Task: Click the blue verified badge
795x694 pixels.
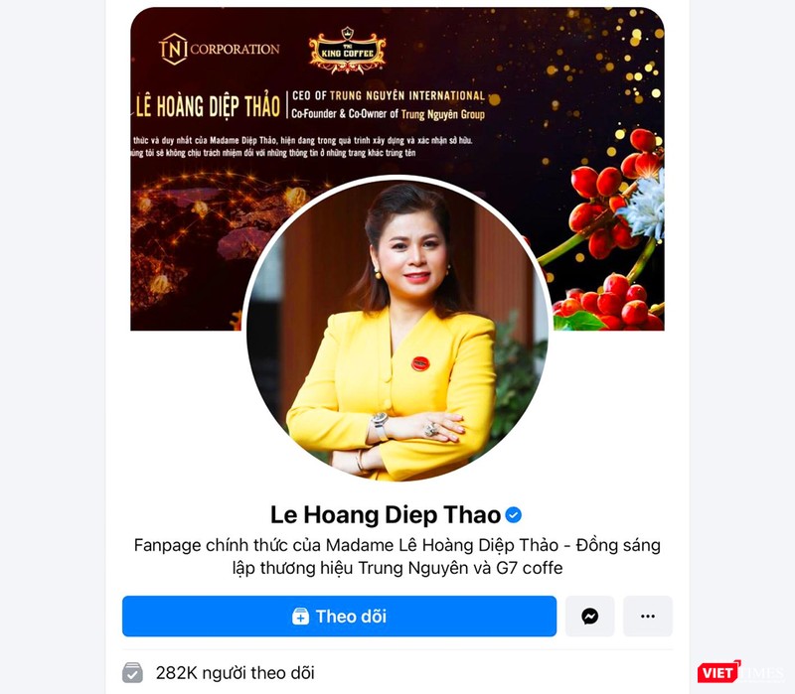Action: pyautogui.click(x=514, y=515)
